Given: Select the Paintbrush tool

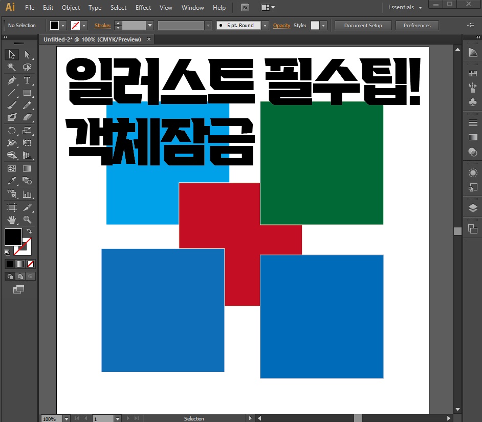Looking at the screenshot, I should (x=12, y=105).
